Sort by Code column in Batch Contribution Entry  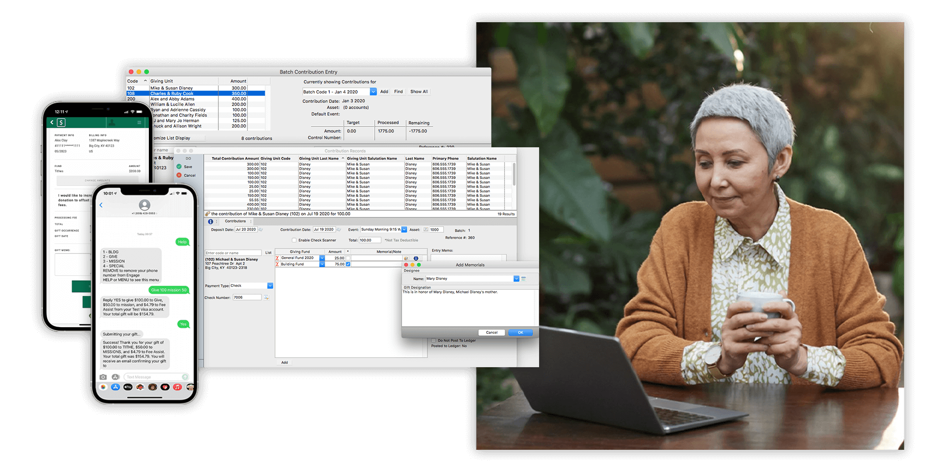tap(137, 81)
